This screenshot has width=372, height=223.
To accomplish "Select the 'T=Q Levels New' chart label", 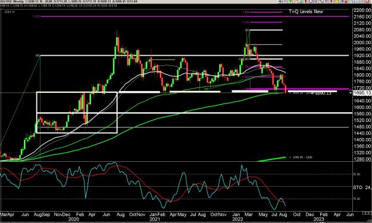I will 306,11.
